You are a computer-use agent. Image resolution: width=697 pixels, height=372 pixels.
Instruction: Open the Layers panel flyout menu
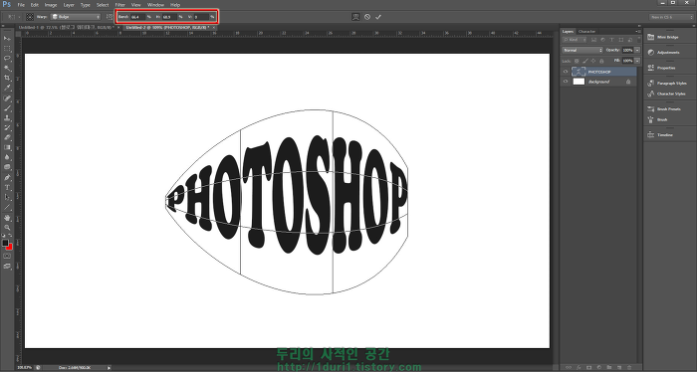pos(638,32)
